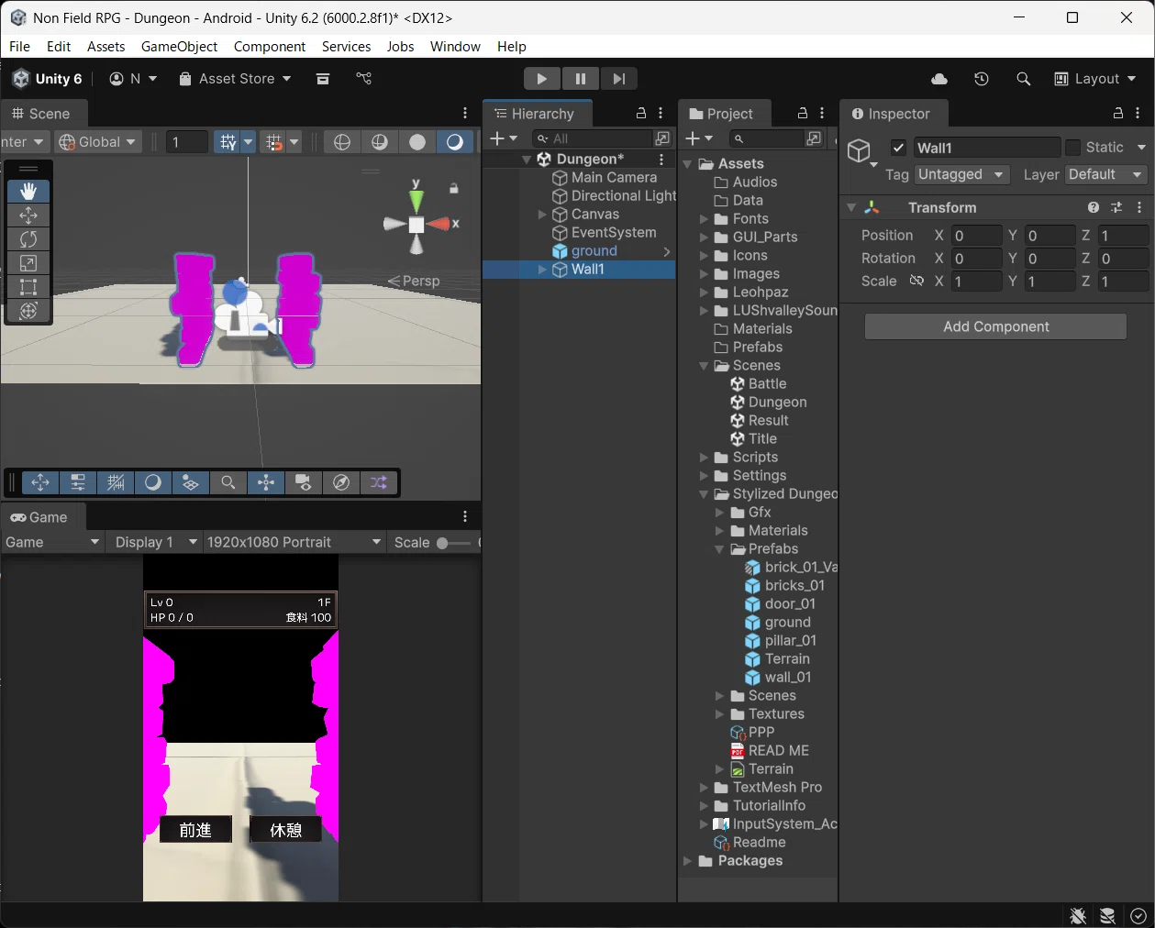Open Scene view options three-dot menu
Viewport: 1155px width, 928px height.
pos(465,114)
